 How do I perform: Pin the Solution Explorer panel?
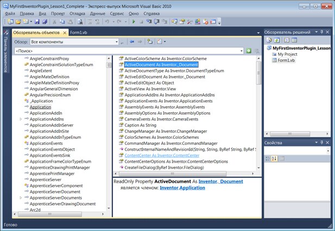pos(321,32)
